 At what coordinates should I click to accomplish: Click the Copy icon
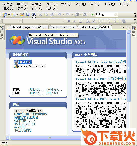pyautogui.click(x=46, y=15)
